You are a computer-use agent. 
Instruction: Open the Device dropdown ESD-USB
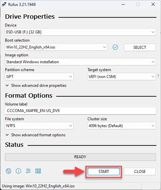pos(80,32)
